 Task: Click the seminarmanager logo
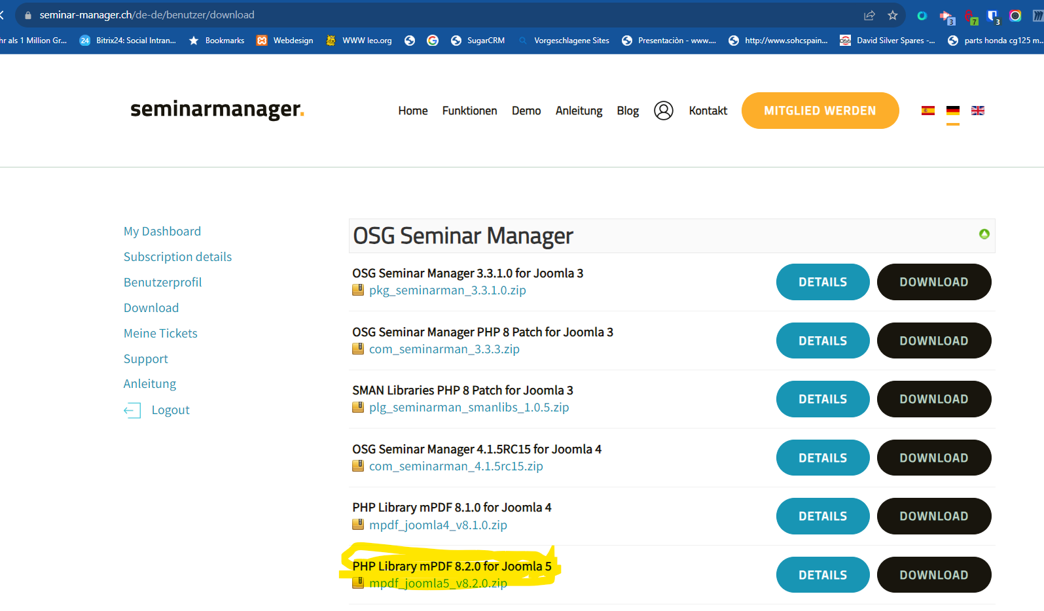click(x=217, y=109)
